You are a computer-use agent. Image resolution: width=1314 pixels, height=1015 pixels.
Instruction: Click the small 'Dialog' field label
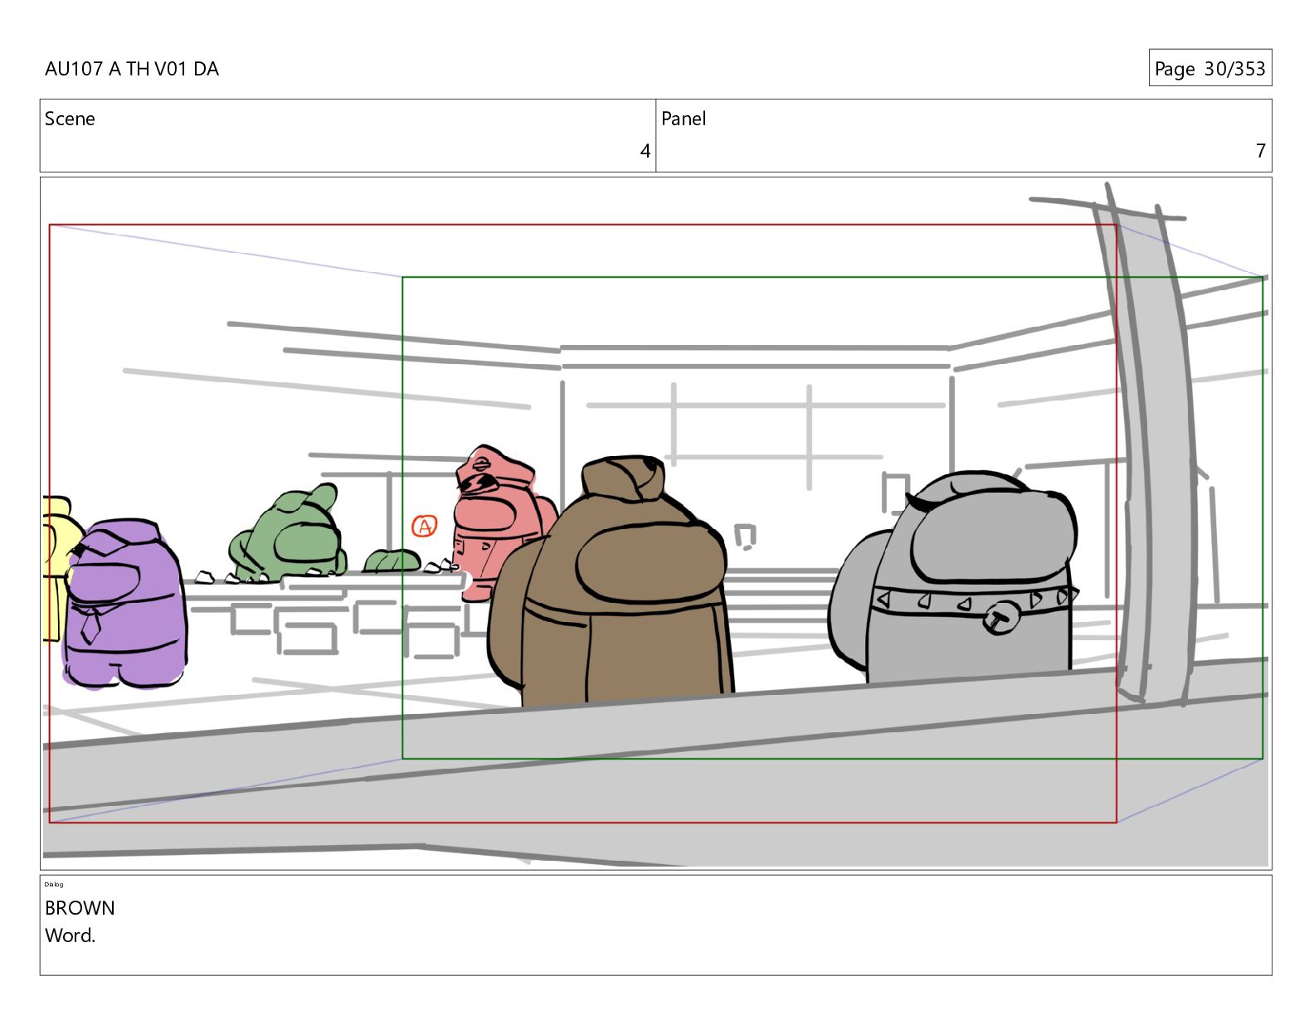(x=54, y=884)
